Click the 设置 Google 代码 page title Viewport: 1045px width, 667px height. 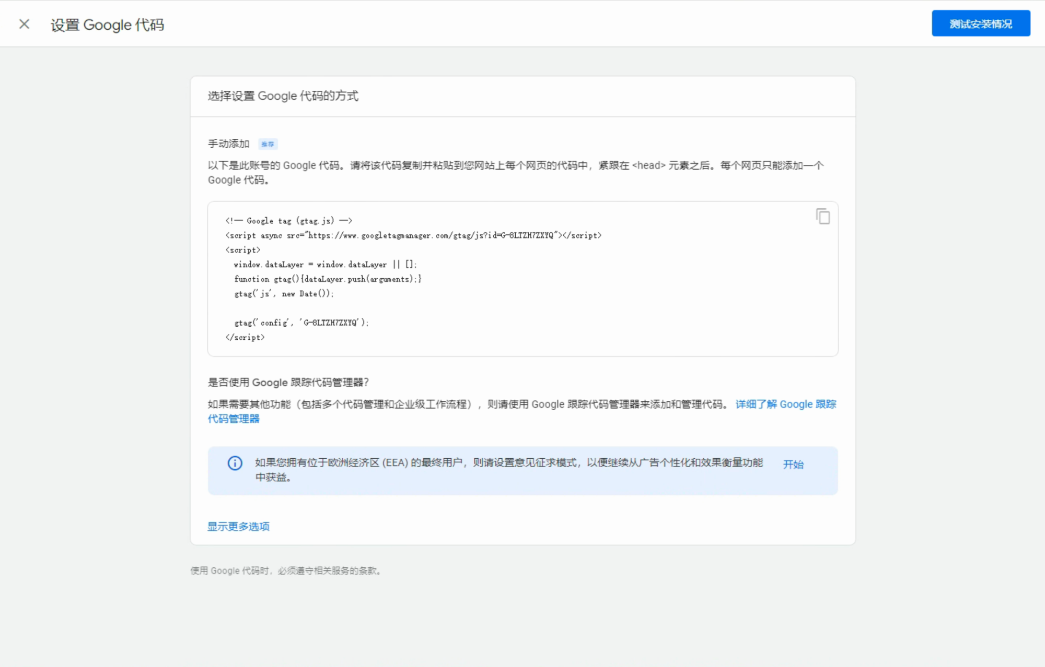[107, 25]
